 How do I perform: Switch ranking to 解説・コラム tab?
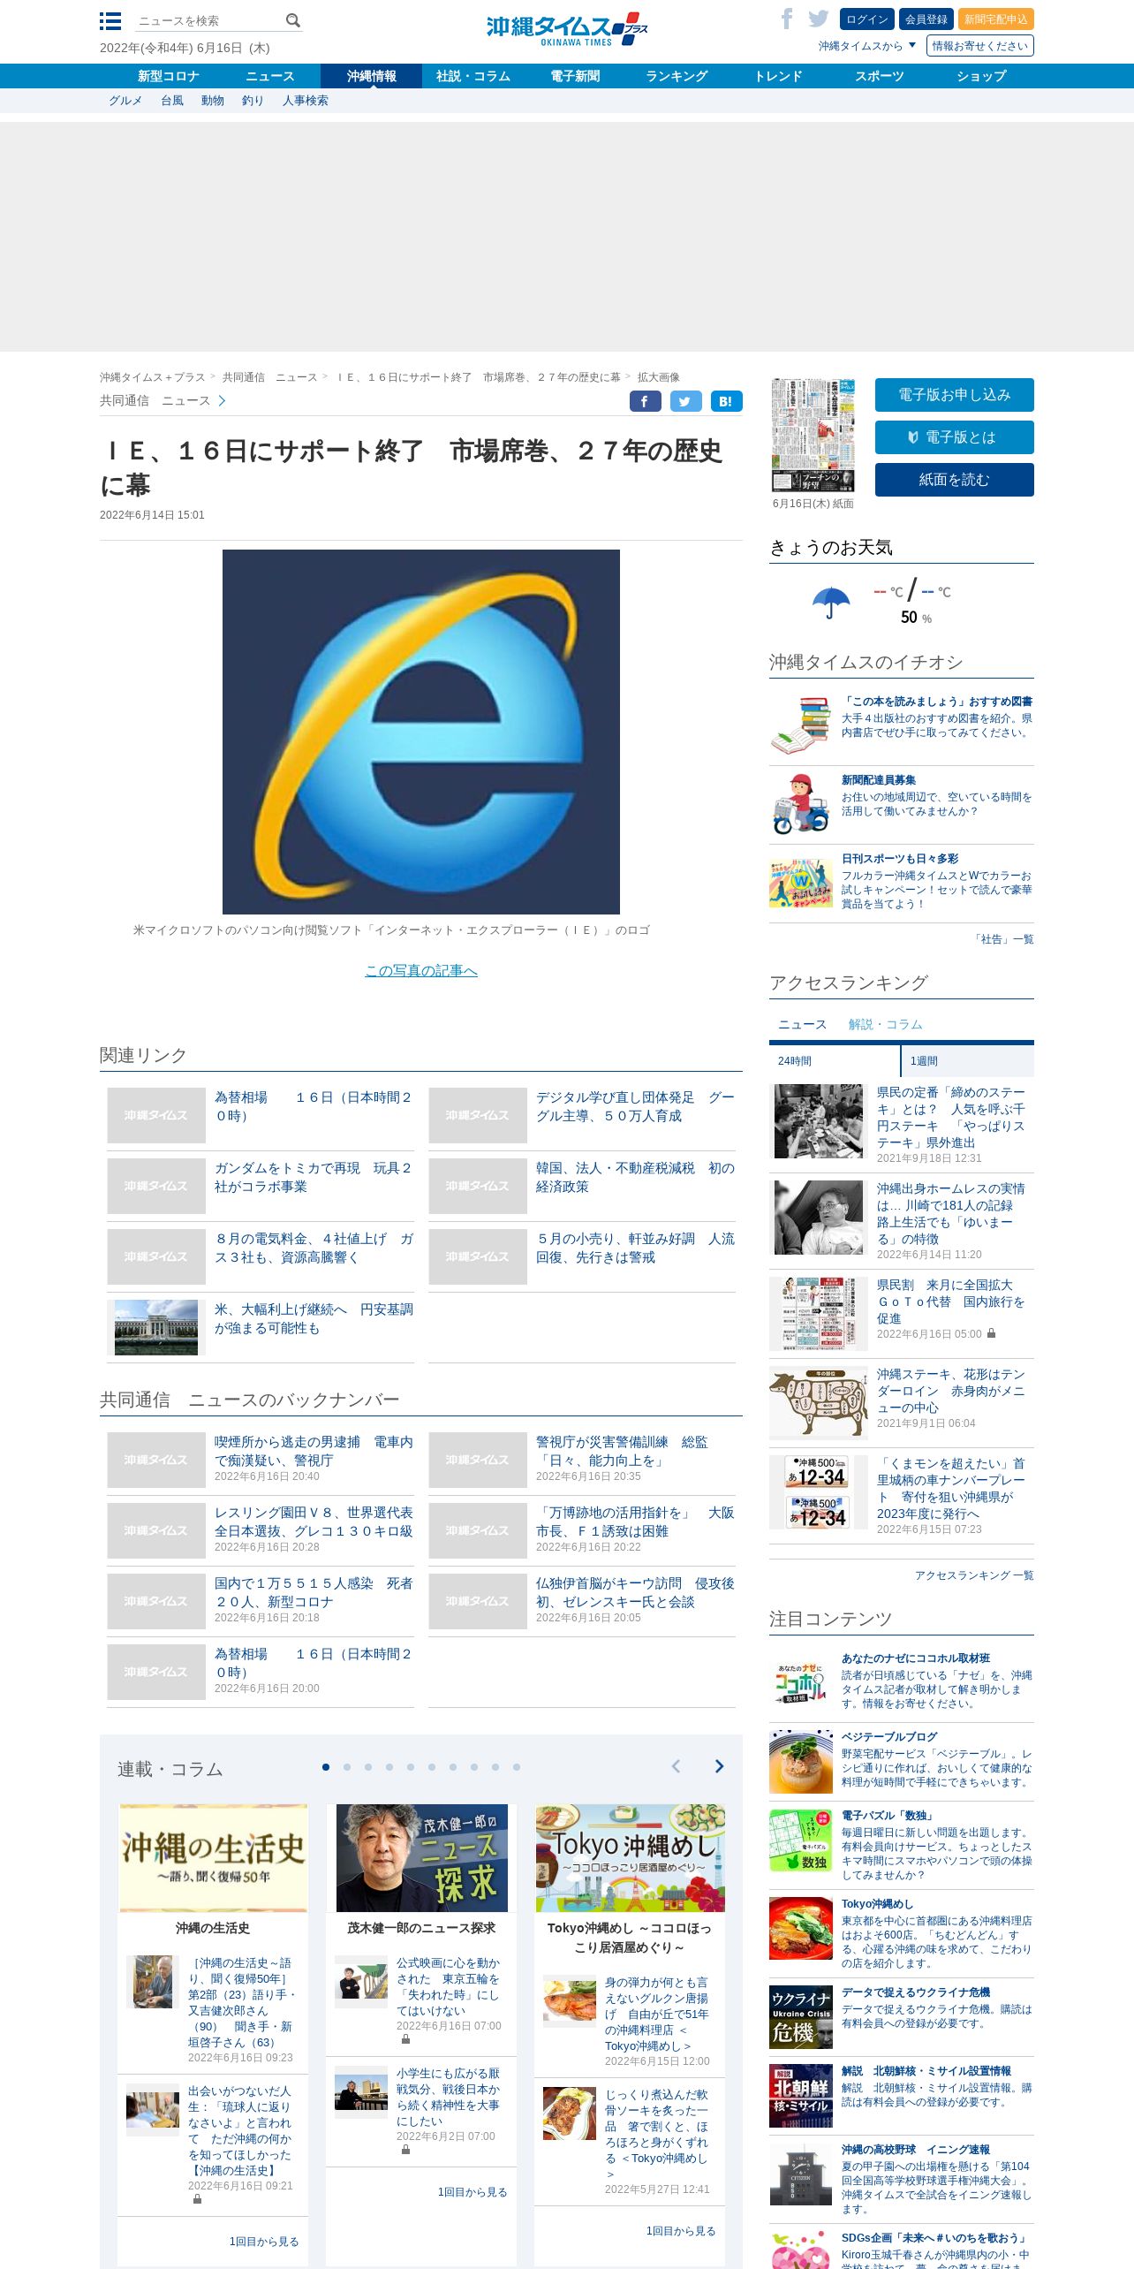(885, 1024)
